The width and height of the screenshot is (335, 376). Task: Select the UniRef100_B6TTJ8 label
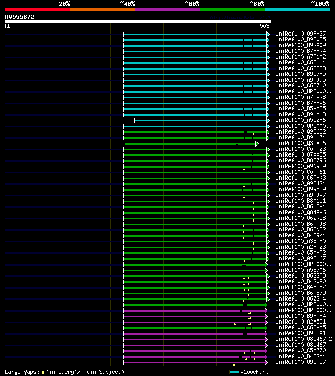click(300, 224)
